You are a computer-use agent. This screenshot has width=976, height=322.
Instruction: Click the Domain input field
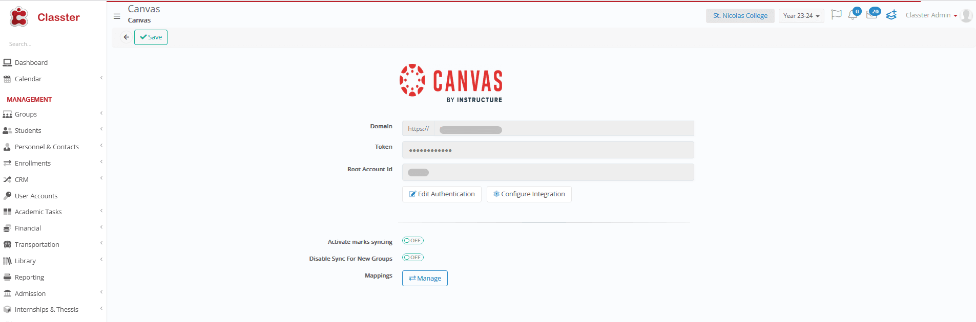coord(564,128)
